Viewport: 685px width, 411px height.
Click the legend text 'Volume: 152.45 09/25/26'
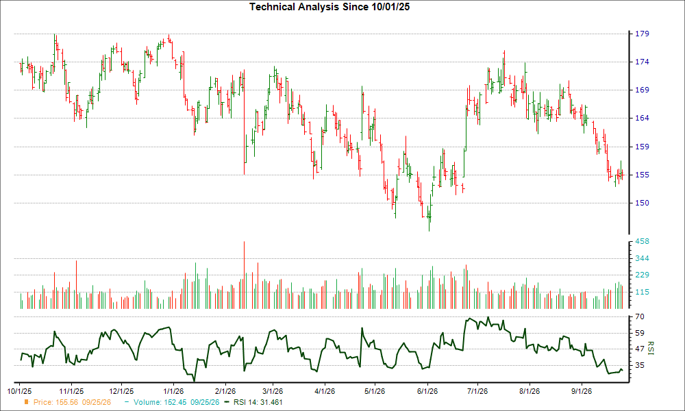pos(177,402)
